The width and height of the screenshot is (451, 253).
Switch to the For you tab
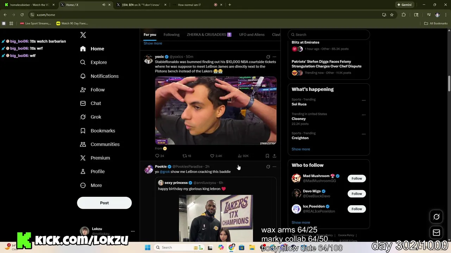(150, 34)
